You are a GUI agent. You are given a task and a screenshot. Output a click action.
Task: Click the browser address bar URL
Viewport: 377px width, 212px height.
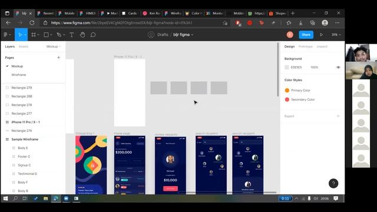(x=122, y=23)
